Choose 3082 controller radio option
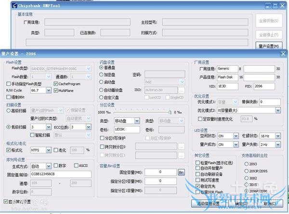 coord(247,178)
